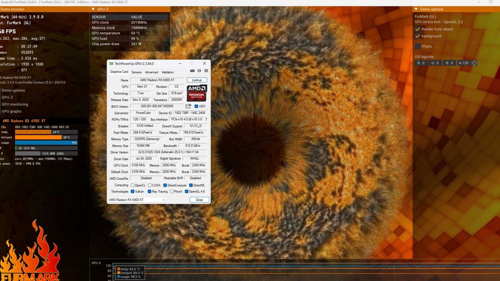The width and height of the screenshot is (500, 281).
Task: Click the hotspot 89°C bar
Action: (x=46, y=137)
